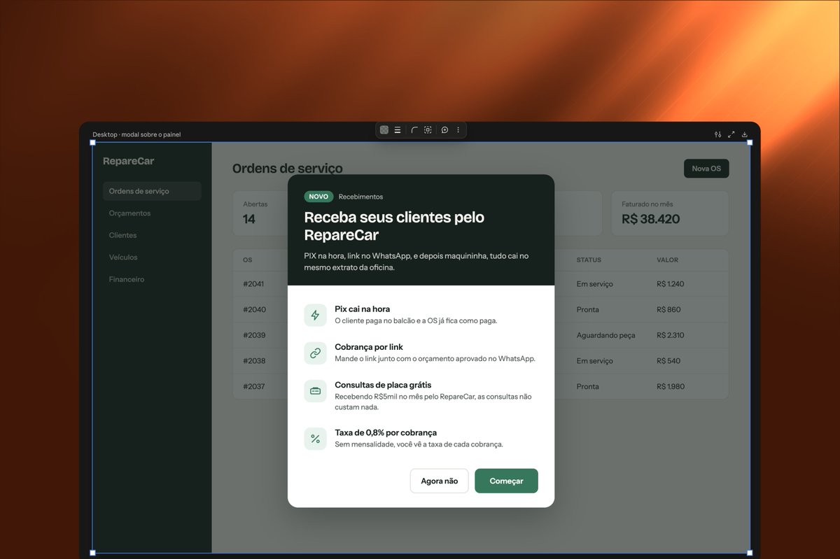Screen dimensions: 840x559
Task: Click the bottom-left selection handle of the frame
Action: click(x=92, y=553)
